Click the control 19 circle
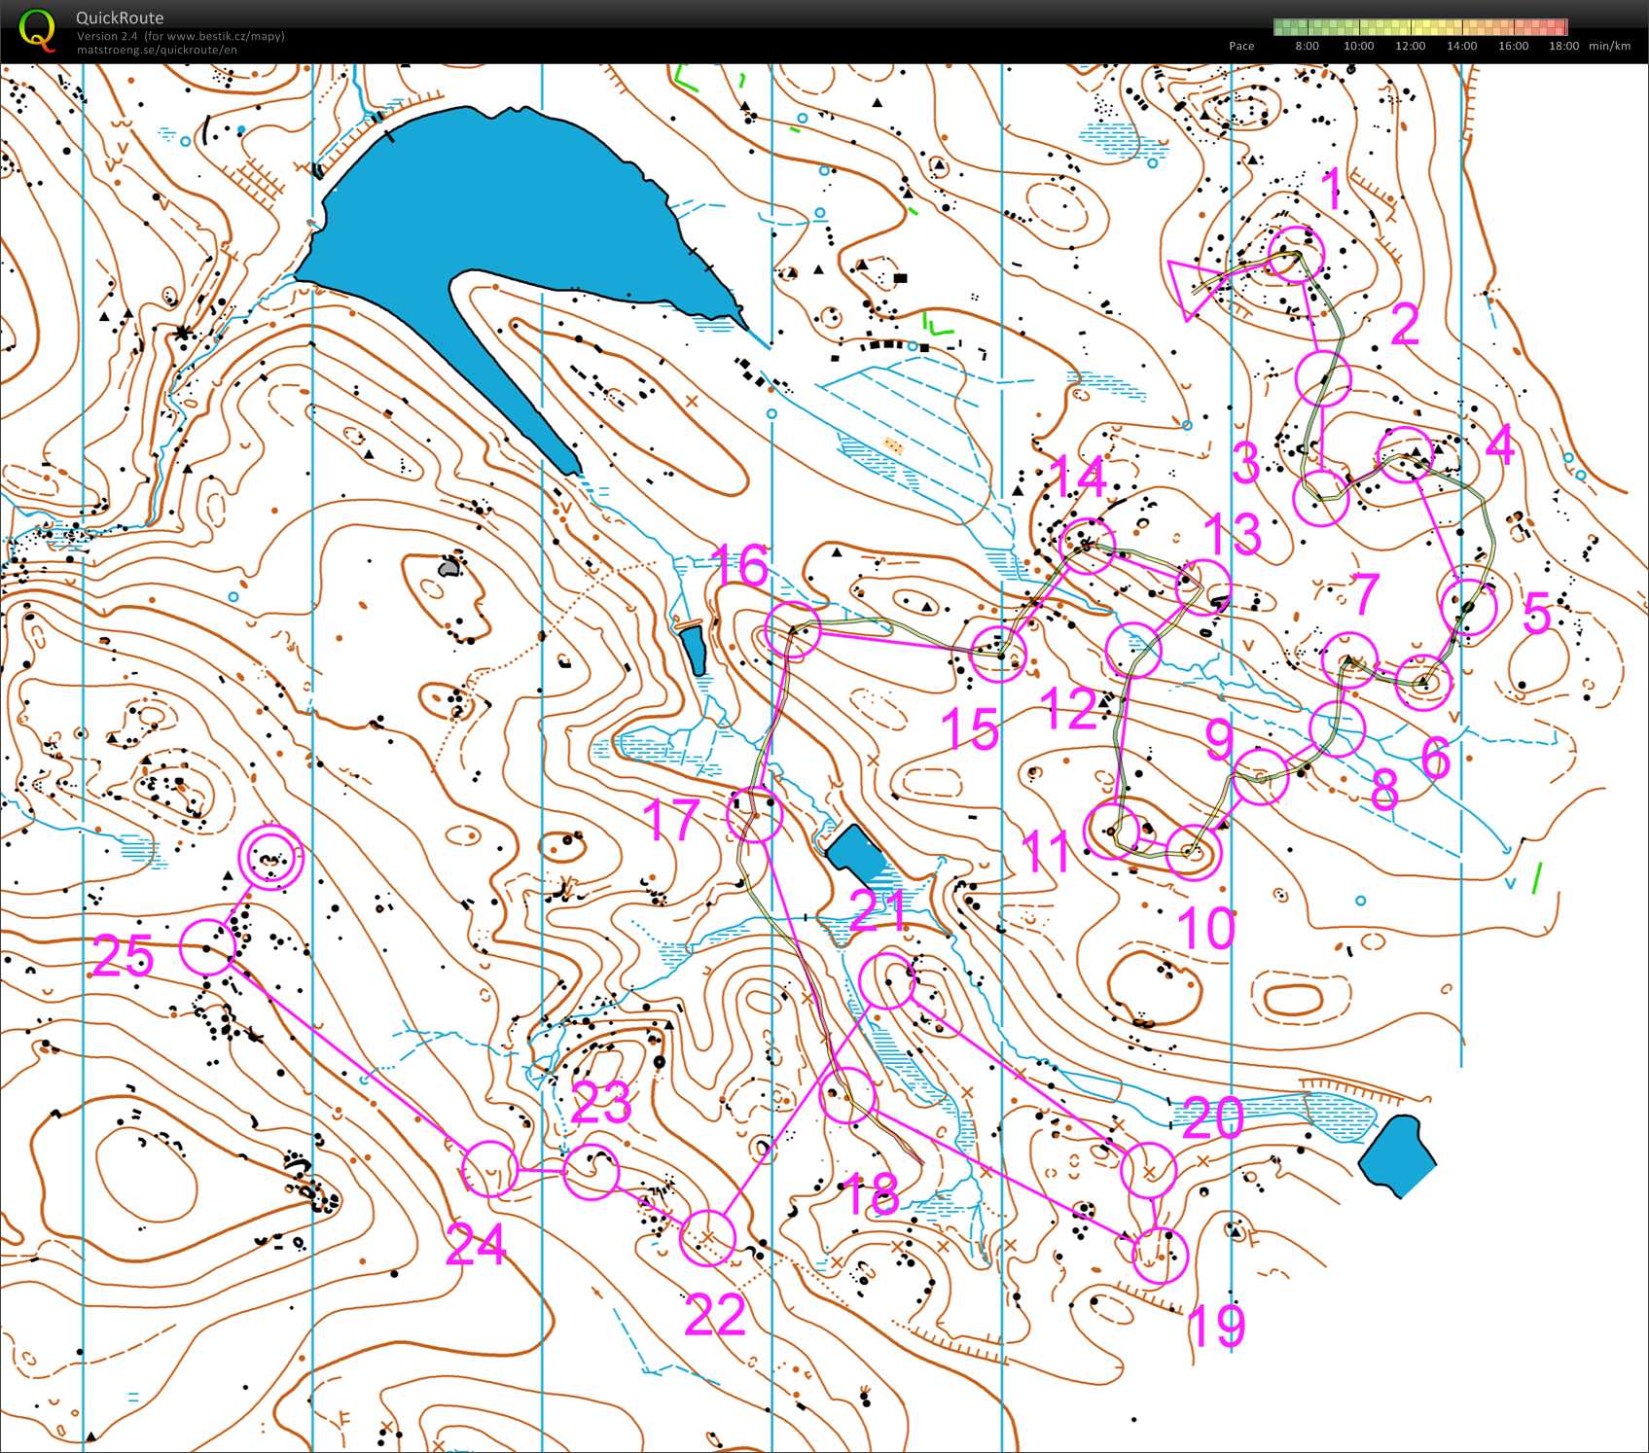The width and height of the screenshot is (1649, 1453). (1161, 1256)
